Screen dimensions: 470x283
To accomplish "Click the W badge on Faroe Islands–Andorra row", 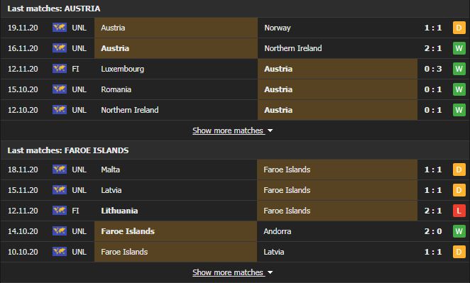I will point(459,231).
